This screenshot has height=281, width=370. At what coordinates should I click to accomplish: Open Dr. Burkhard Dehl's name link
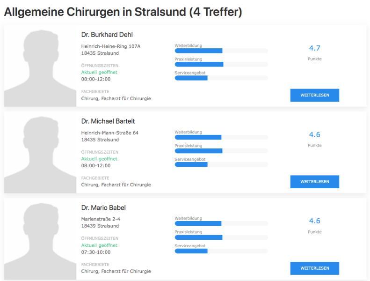[107, 35]
